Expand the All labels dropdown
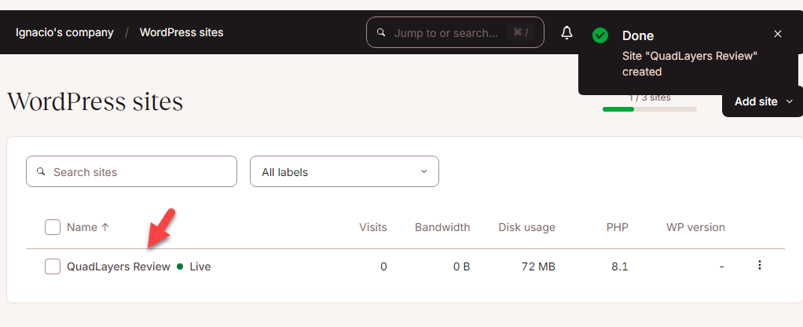The image size is (803, 327). (x=343, y=171)
